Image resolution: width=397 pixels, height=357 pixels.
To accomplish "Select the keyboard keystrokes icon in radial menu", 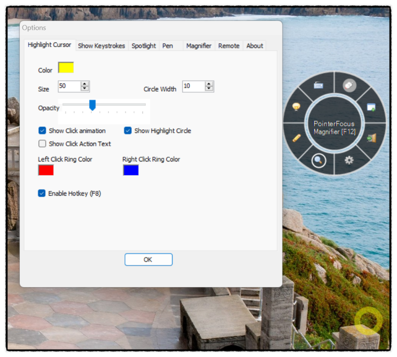I will [x=318, y=85].
